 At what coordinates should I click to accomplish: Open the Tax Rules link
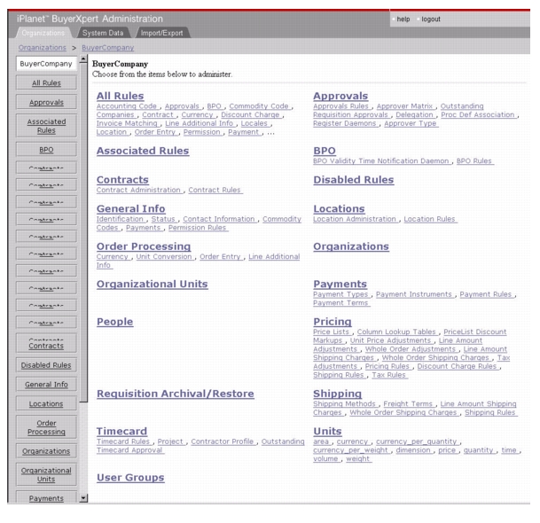[x=388, y=375]
